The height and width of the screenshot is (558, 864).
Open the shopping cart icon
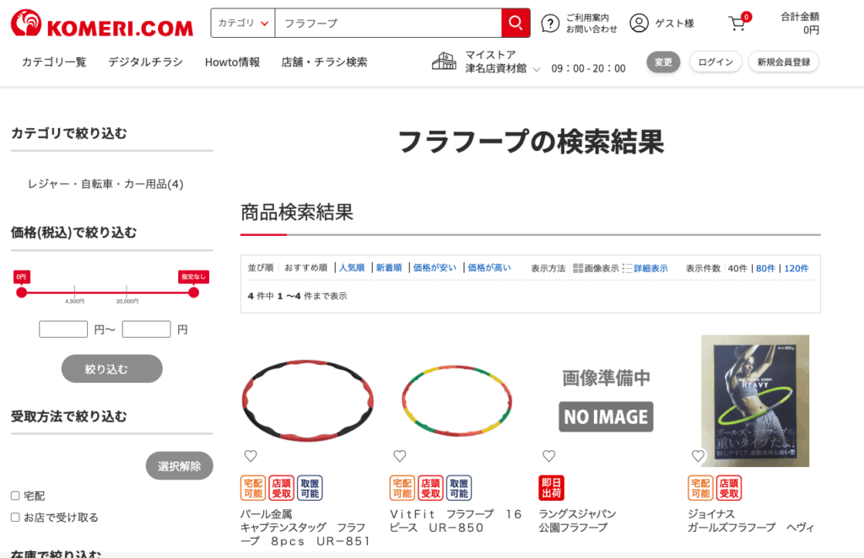737,23
